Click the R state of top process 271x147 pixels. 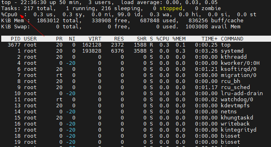(151, 45)
